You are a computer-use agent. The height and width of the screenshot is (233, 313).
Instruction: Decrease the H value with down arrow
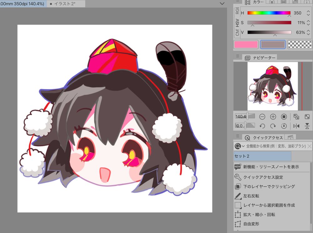click(x=308, y=15)
